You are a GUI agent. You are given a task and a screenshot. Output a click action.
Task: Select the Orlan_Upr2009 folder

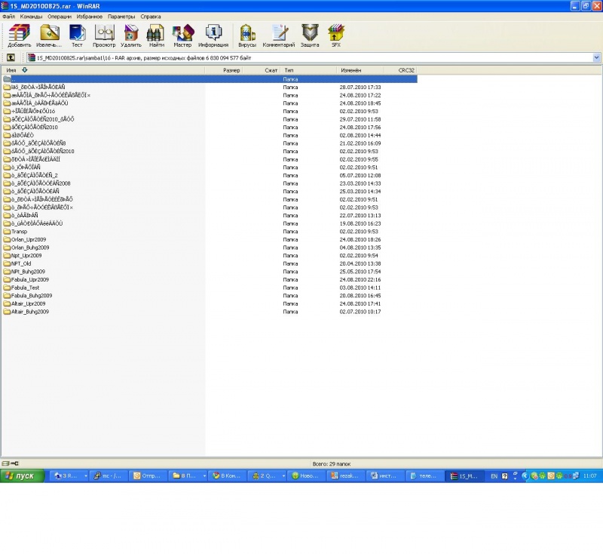[x=29, y=239]
